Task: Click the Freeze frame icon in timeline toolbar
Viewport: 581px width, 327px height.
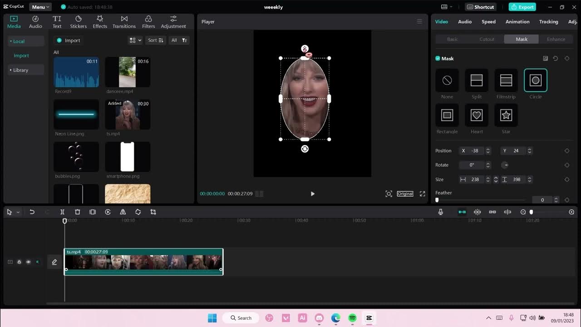Action: 93,212
